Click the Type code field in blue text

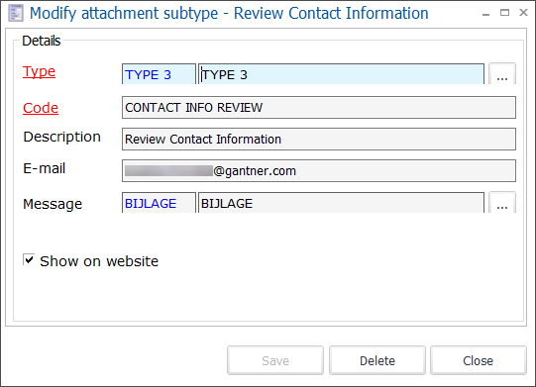(159, 74)
